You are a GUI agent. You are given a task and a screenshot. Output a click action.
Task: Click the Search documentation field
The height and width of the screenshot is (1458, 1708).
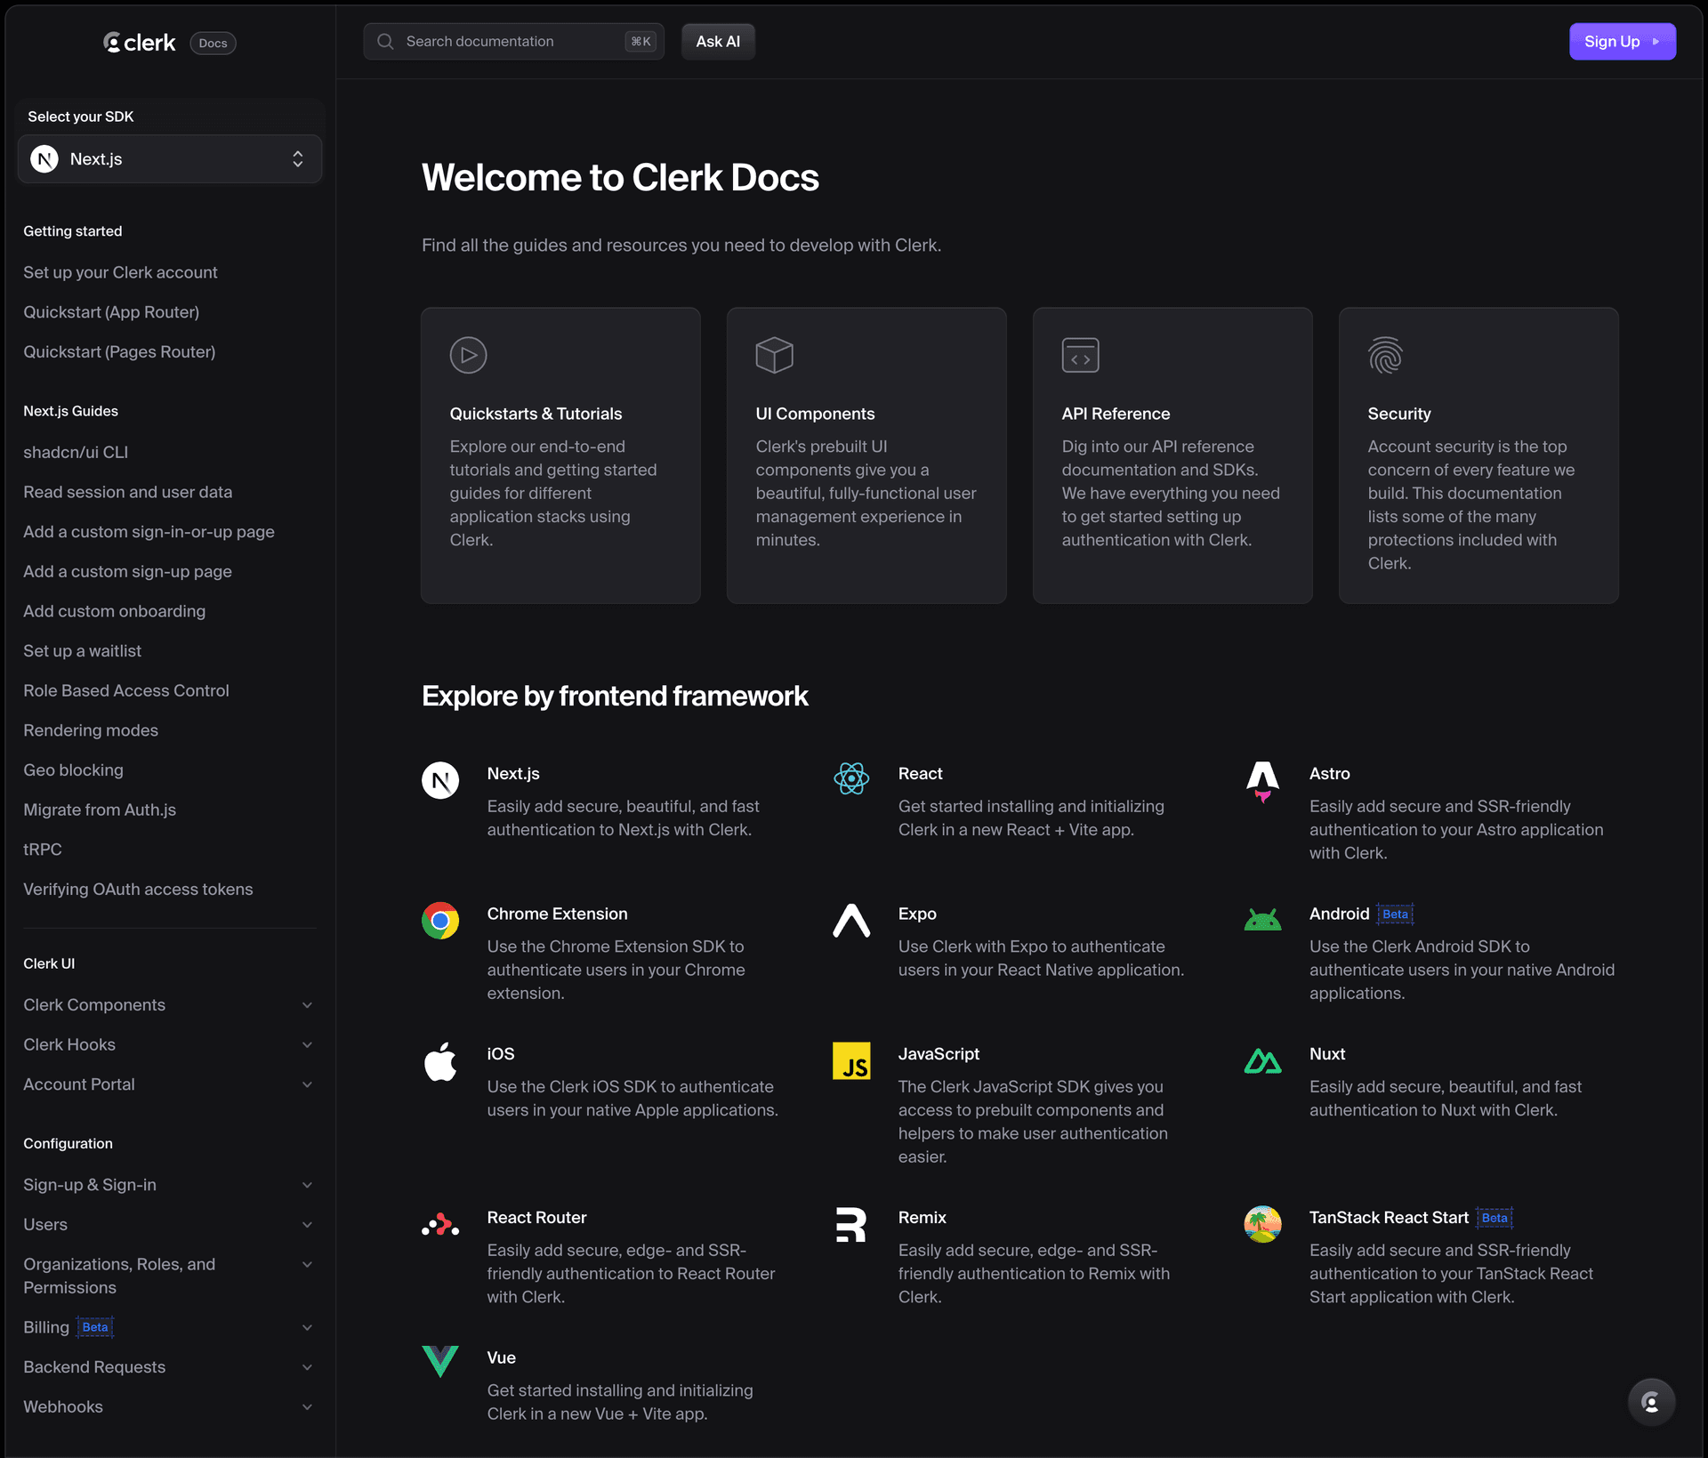[513, 41]
